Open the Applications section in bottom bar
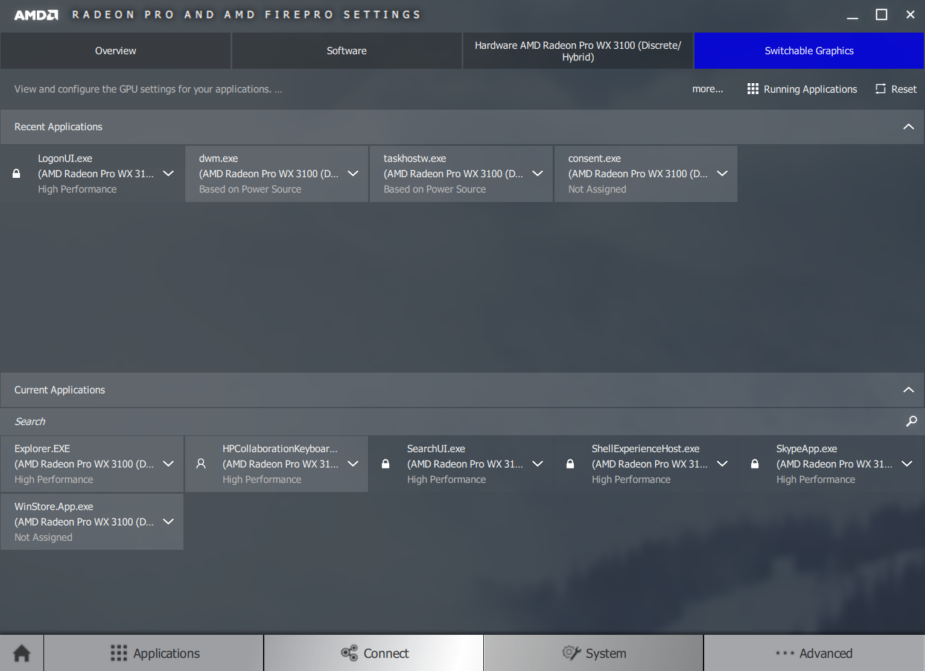The image size is (925, 671). pos(154,653)
